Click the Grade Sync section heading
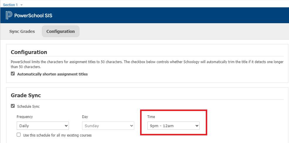The image size is (289, 143). [26, 95]
